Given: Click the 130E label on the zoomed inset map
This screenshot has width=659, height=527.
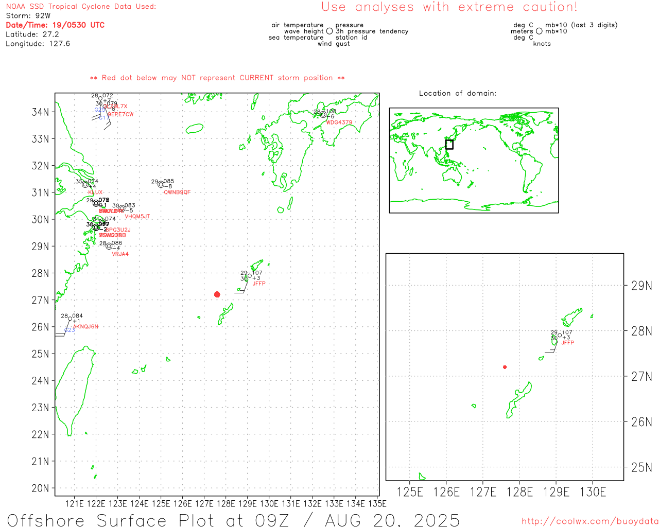Looking at the screenshot, I should click(593, 492).
